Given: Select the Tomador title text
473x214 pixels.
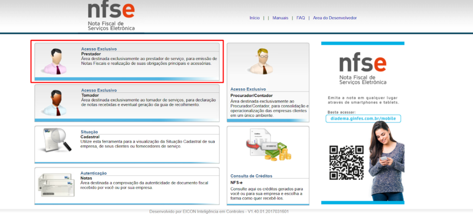Looking at the screenshot, I should (x=90, y=95).
